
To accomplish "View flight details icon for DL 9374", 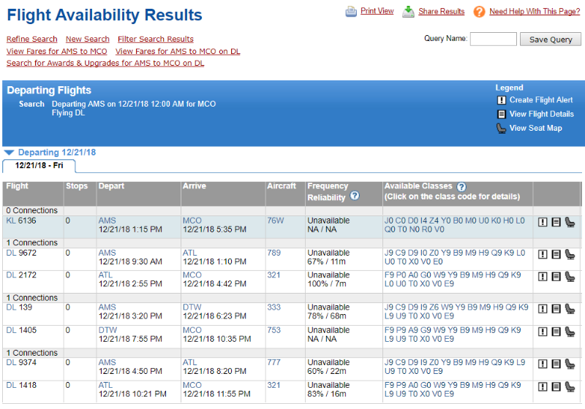I will pyautogui.click(x=556, y=364).
